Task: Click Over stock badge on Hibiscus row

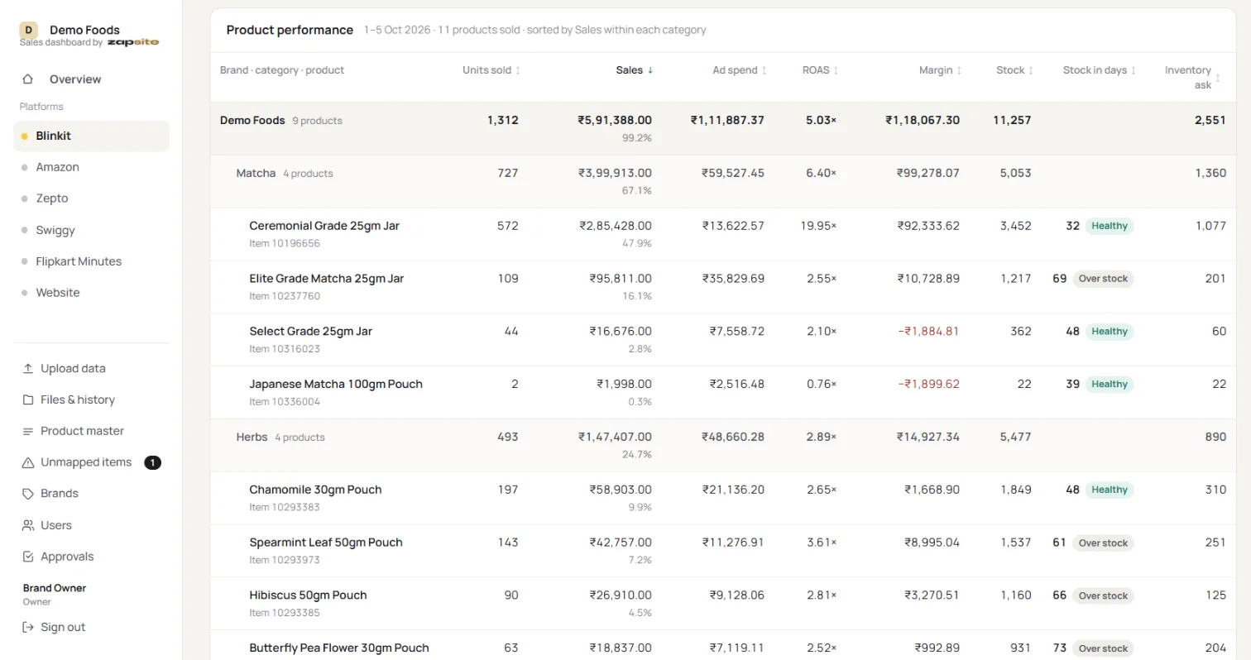Action: [1103, 595]
